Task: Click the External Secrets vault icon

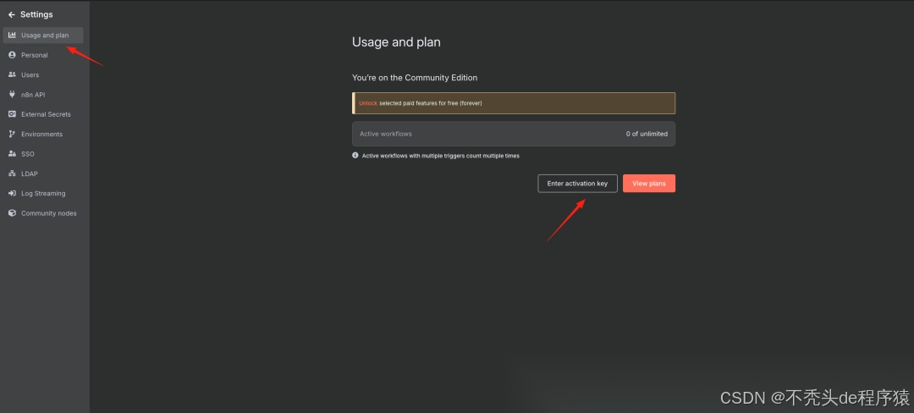Action: (x=12, y=114)
